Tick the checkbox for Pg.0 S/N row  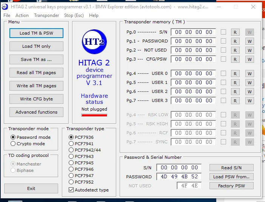tap(223, 32)
